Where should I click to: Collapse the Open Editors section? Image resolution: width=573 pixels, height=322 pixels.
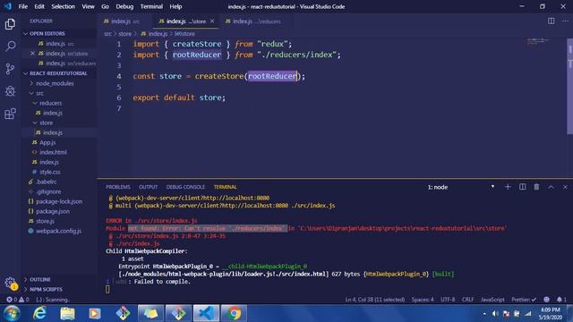[47, 34]
